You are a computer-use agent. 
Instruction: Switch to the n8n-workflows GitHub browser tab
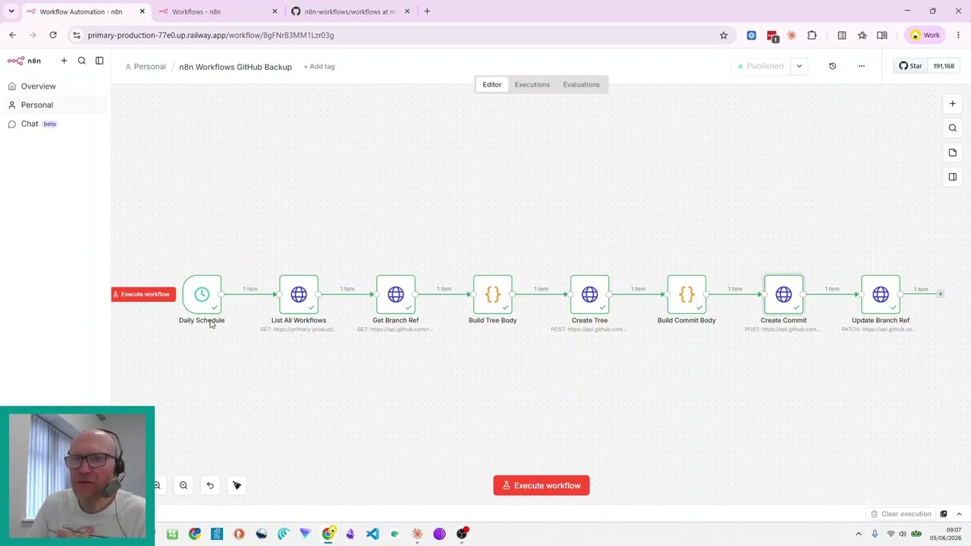[x=349, y=11]
